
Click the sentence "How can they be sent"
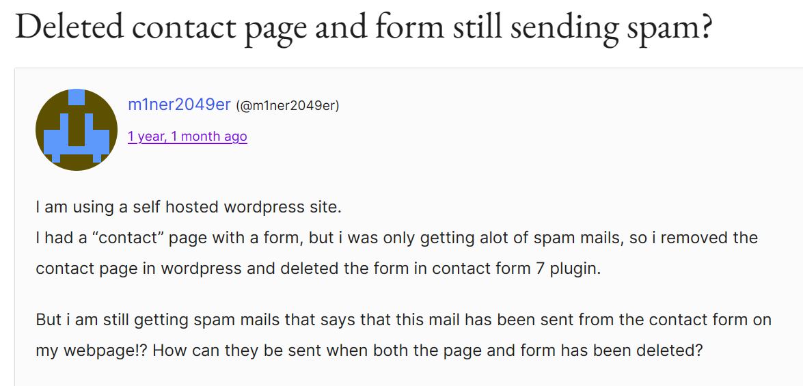[427, 350]
